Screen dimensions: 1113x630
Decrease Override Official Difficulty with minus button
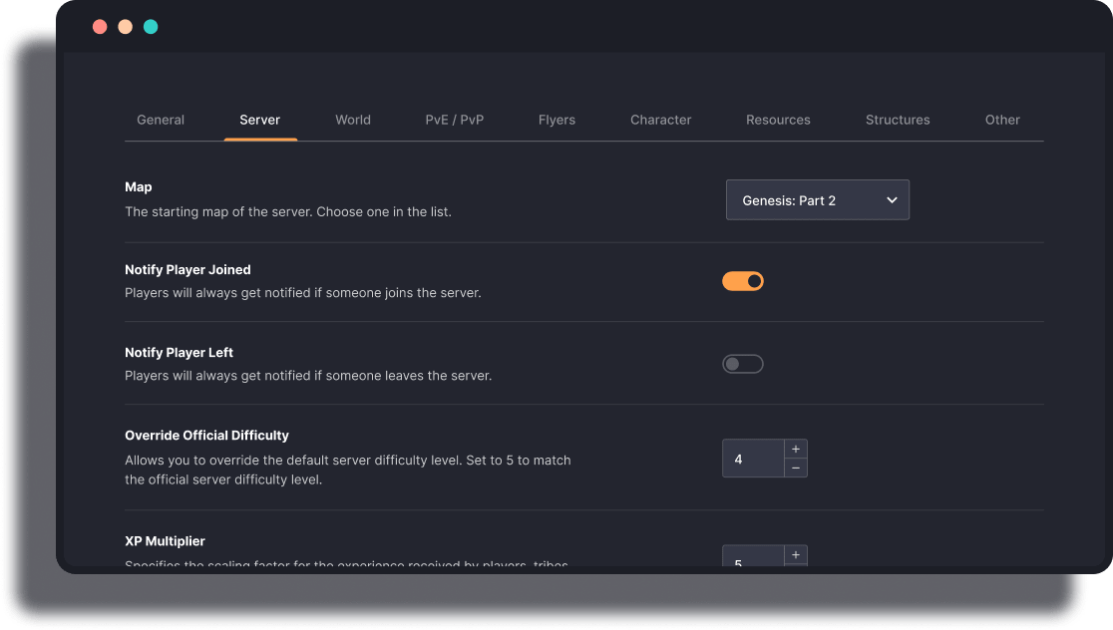[796, 467]
